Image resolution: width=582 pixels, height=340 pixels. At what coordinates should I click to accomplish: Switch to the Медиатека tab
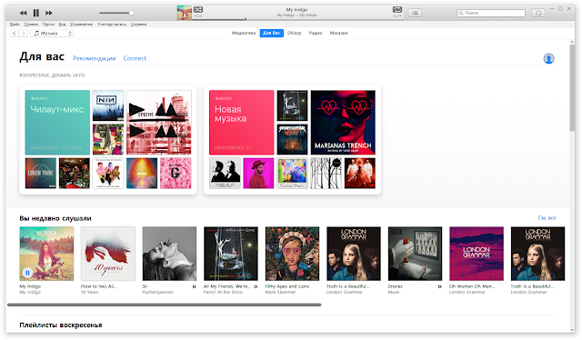[244, 33]
